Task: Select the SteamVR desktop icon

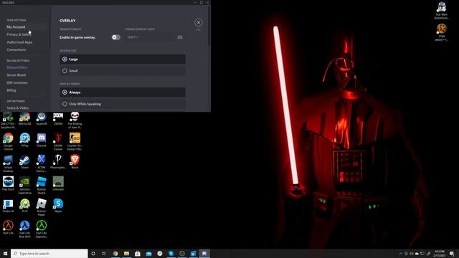Action: click(42, 118)
